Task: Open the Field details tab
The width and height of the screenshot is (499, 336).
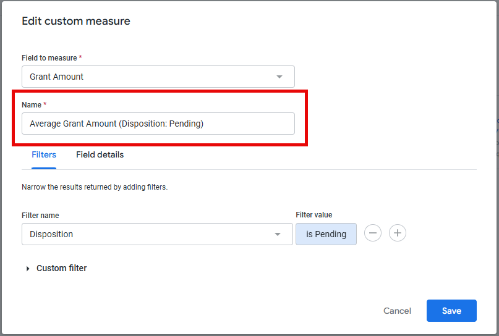Action: tap(100, 155)
